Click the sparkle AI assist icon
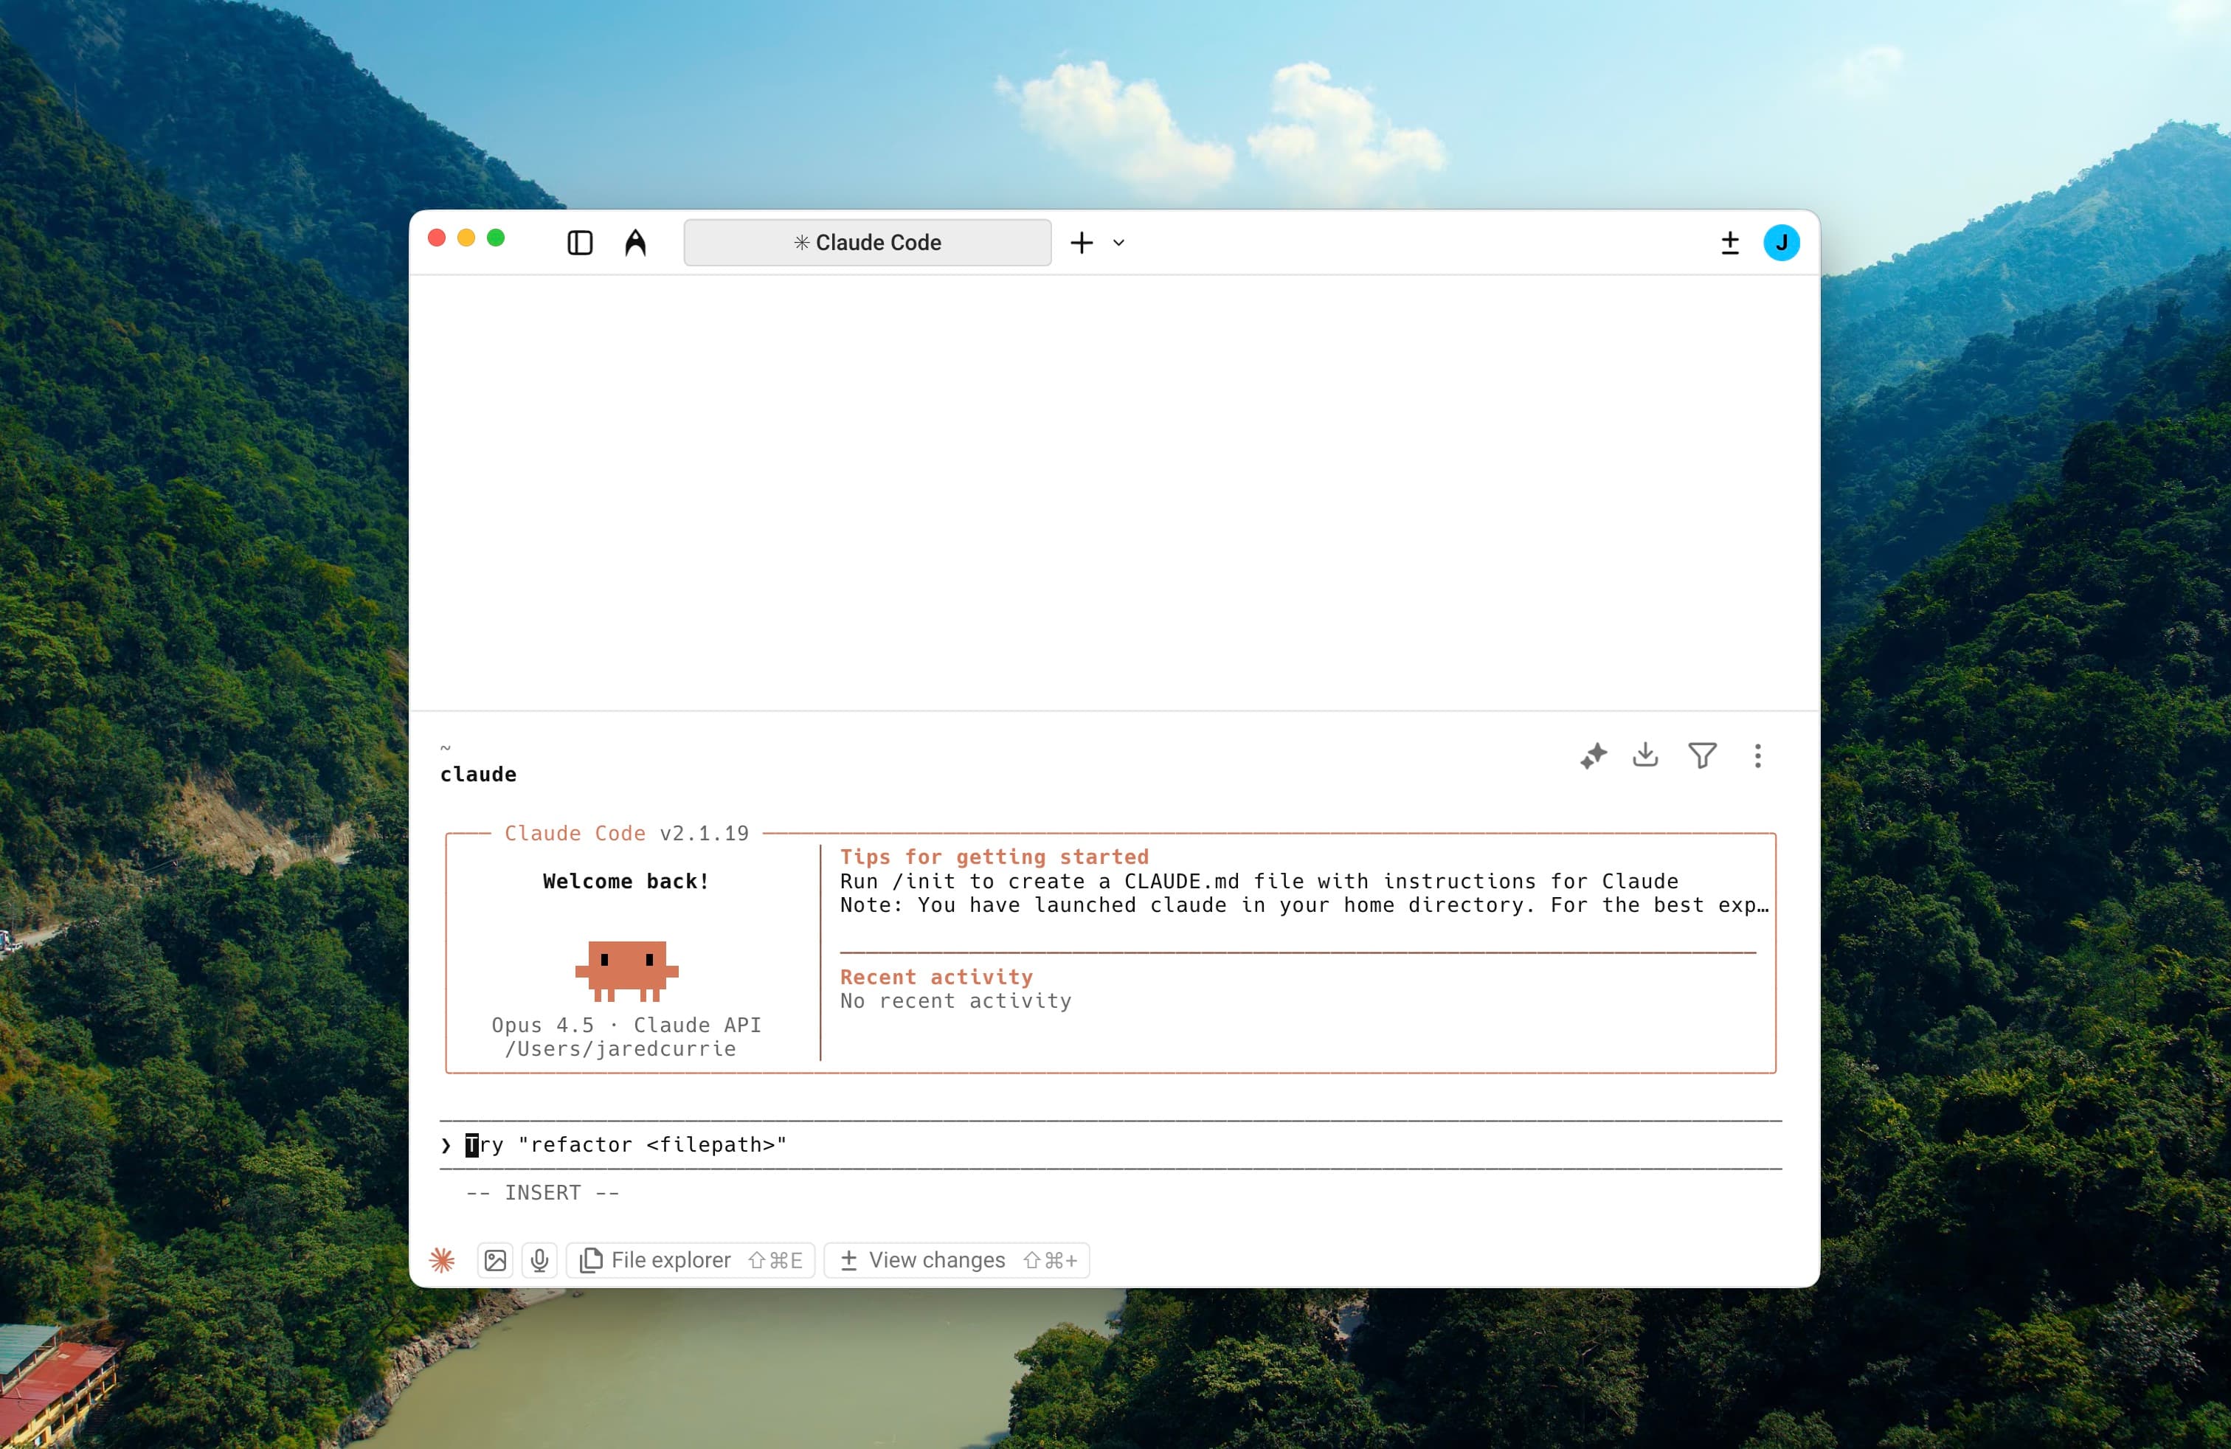 [x=1593, y=755]
